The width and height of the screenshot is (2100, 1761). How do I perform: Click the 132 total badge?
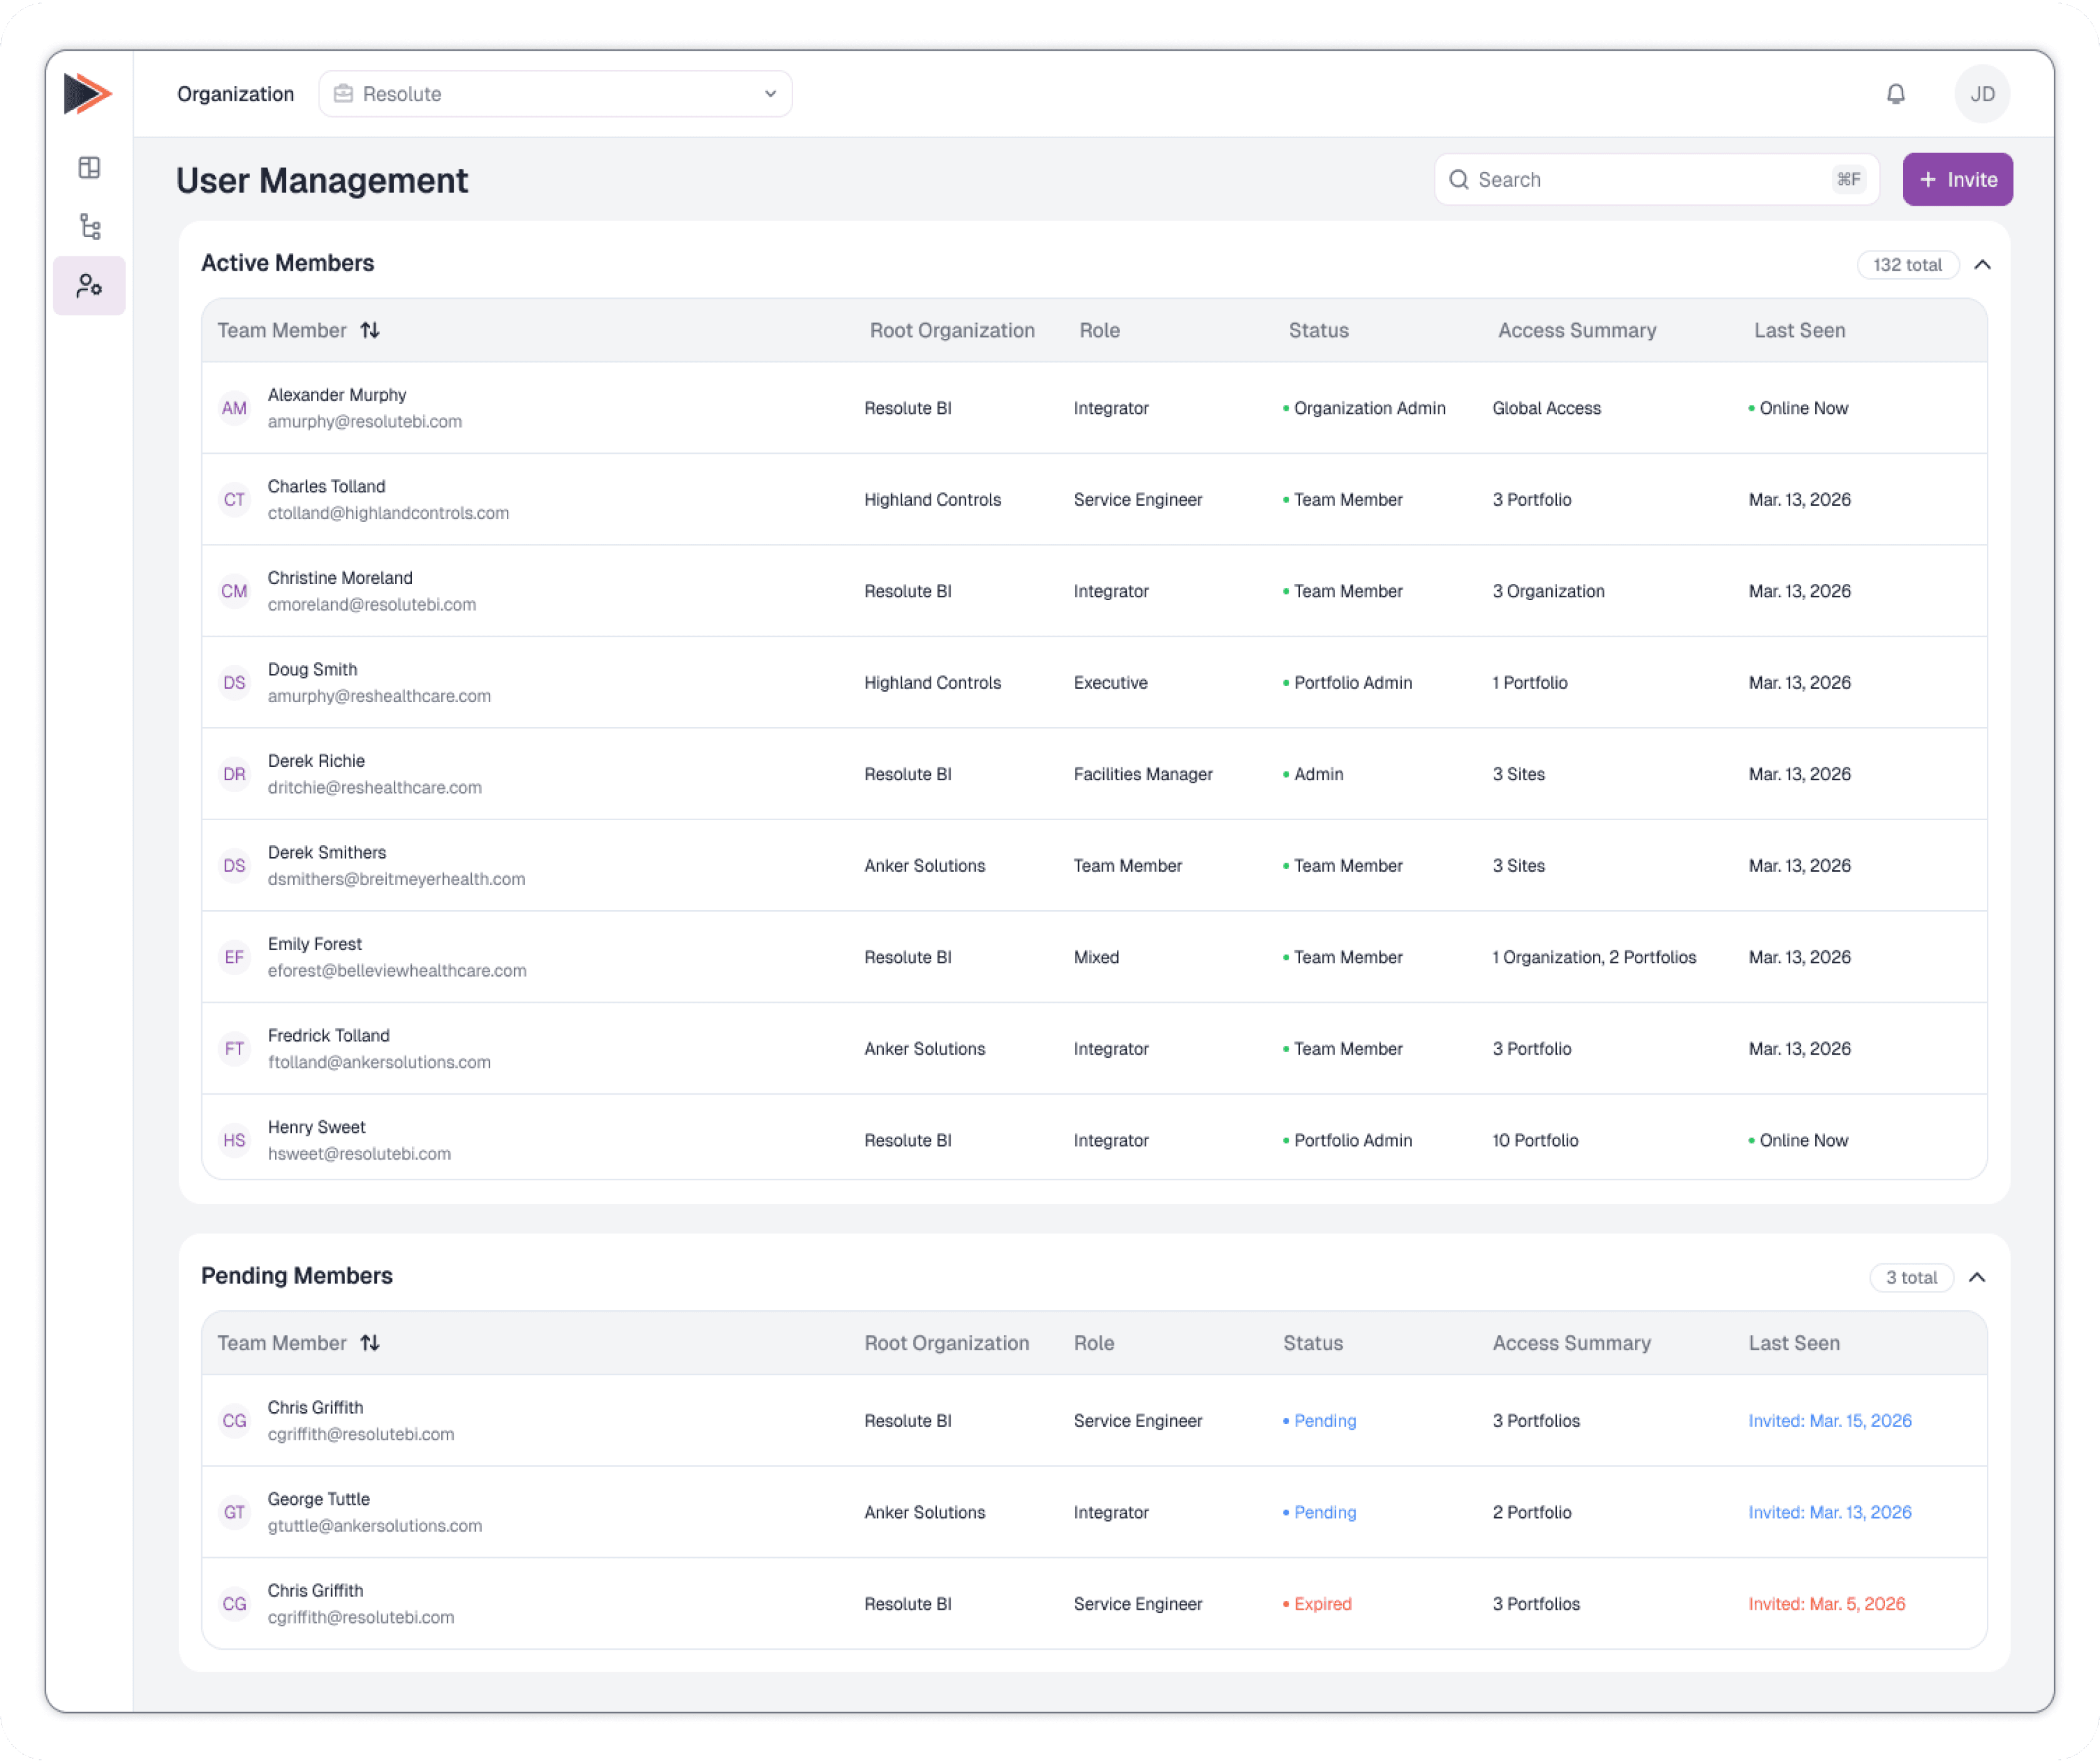[1907, 265]
